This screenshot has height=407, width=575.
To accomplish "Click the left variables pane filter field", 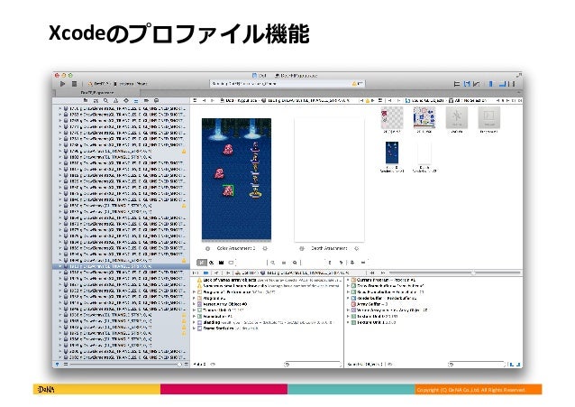I will tap(313, 365).
